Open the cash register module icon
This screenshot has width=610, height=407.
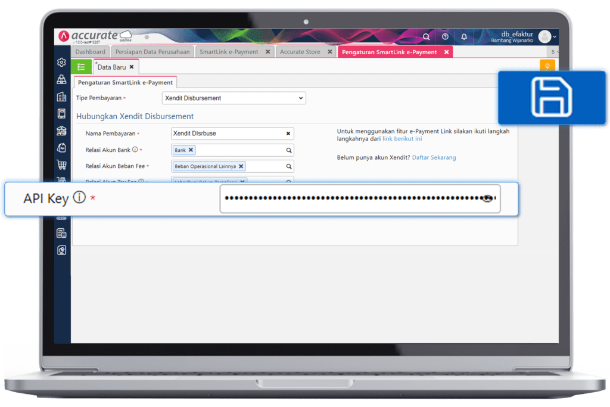(x=61, y=79)
